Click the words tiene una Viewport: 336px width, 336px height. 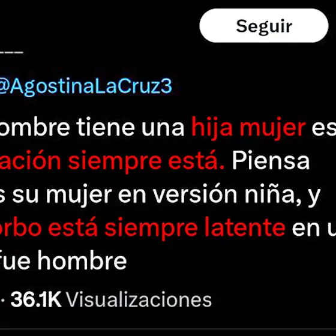(x=130, y=128)
